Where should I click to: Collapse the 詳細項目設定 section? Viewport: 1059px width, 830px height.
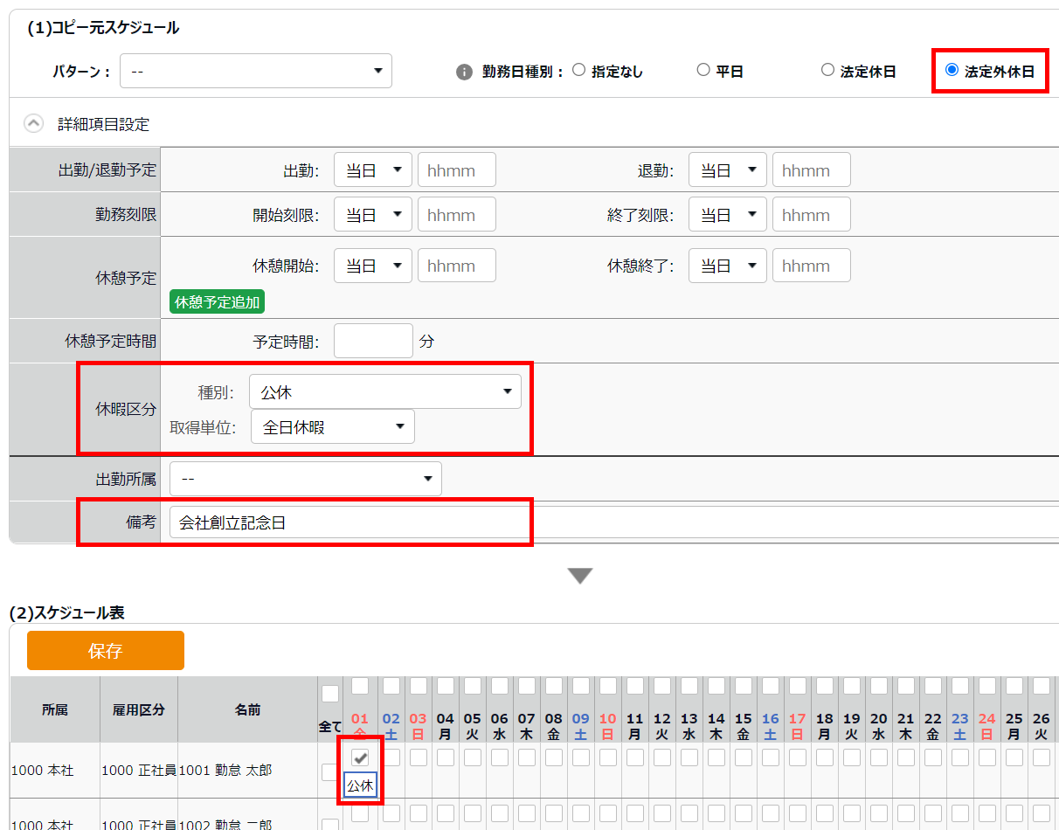33,124
